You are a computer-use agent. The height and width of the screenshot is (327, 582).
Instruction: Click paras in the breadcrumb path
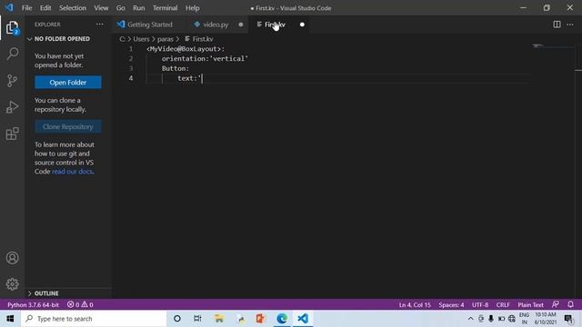(x=166, y=39)
